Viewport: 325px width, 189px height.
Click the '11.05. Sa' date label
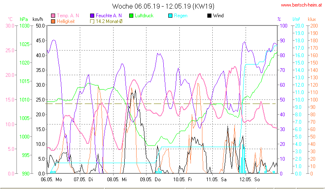[216, 180]
